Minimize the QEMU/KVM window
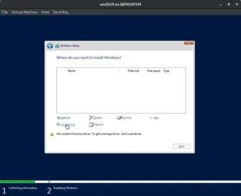This screenshot has height=196, width=241. click(x=221, y=4)
